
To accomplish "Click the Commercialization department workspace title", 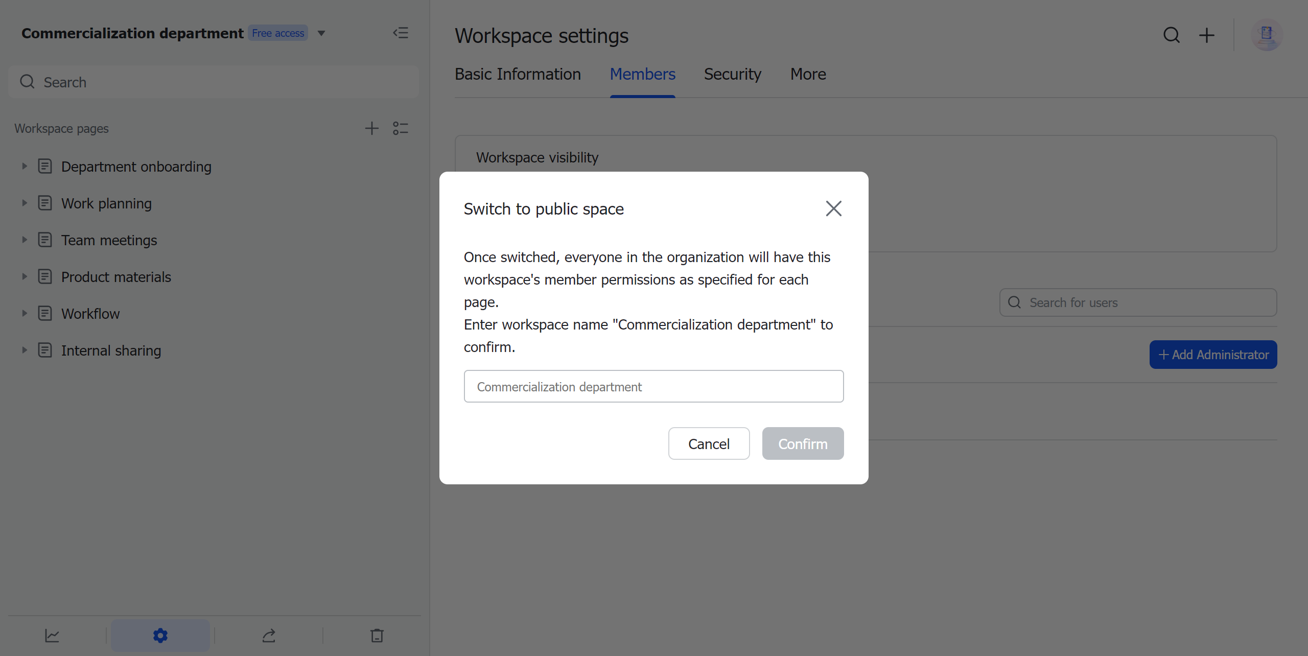I will pyautogui.click(x=132, y=33).
